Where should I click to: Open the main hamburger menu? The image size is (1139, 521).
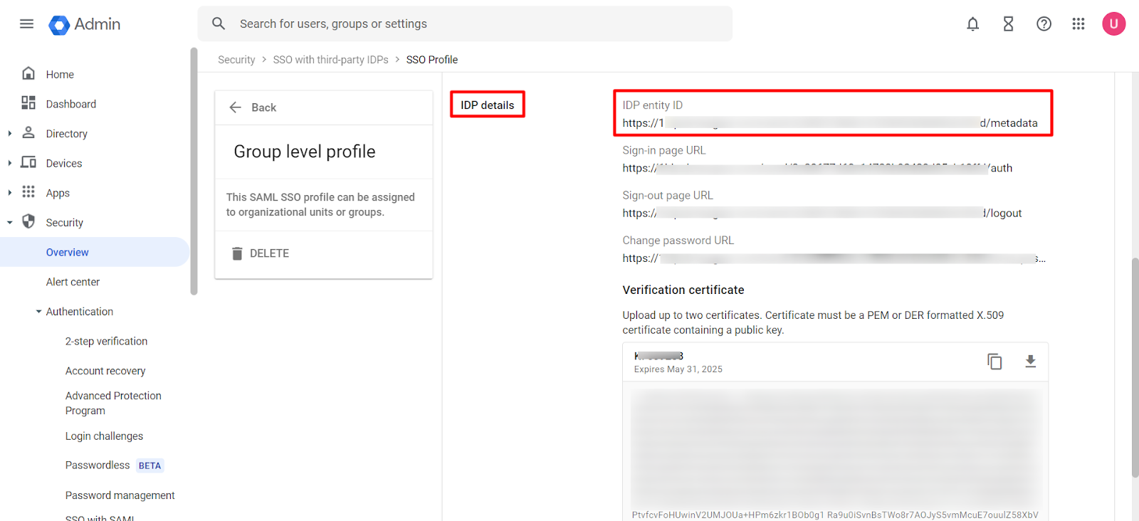(x=26, y=23)
